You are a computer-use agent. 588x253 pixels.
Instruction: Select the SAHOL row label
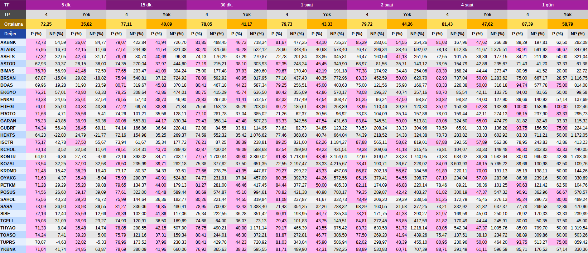(13, 199)
